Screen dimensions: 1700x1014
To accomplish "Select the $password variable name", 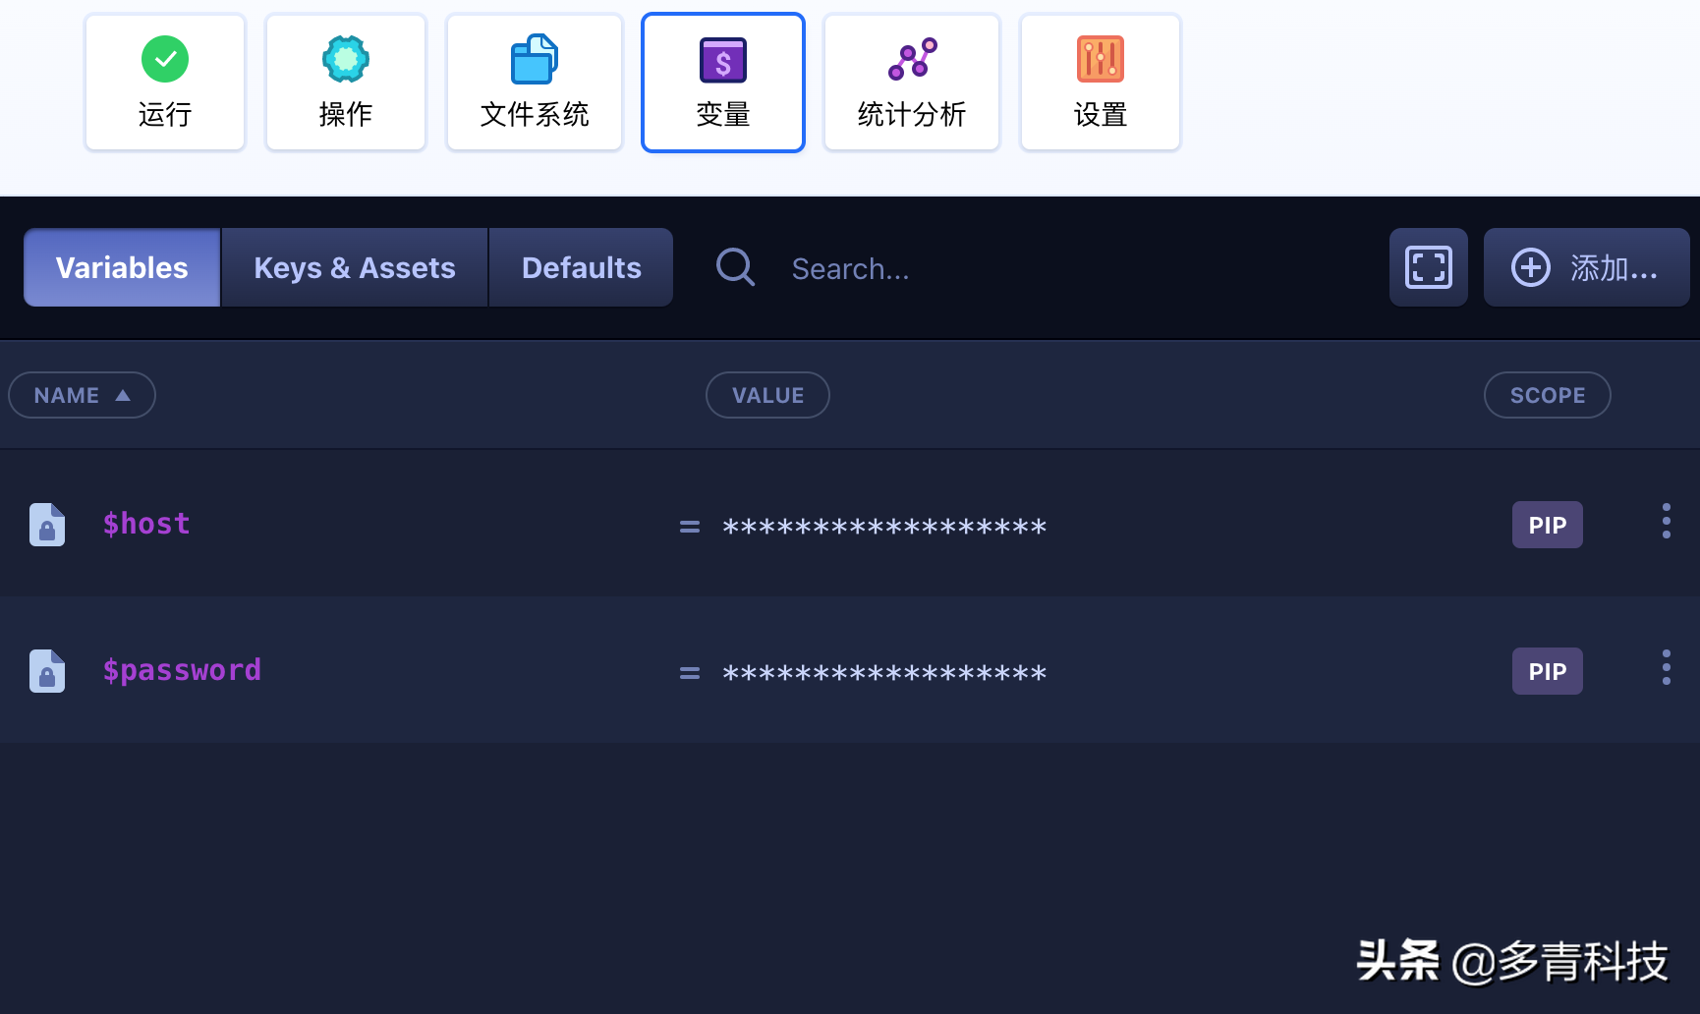I will point(182,670).
